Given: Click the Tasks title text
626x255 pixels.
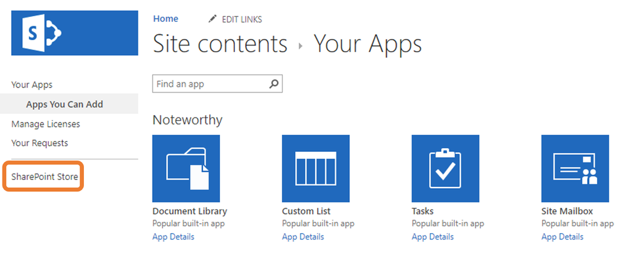Looking at the screenshot, I should coord(423,211).
